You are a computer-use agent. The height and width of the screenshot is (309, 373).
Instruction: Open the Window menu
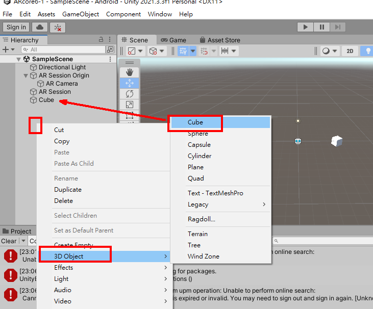tap(160, 14)
